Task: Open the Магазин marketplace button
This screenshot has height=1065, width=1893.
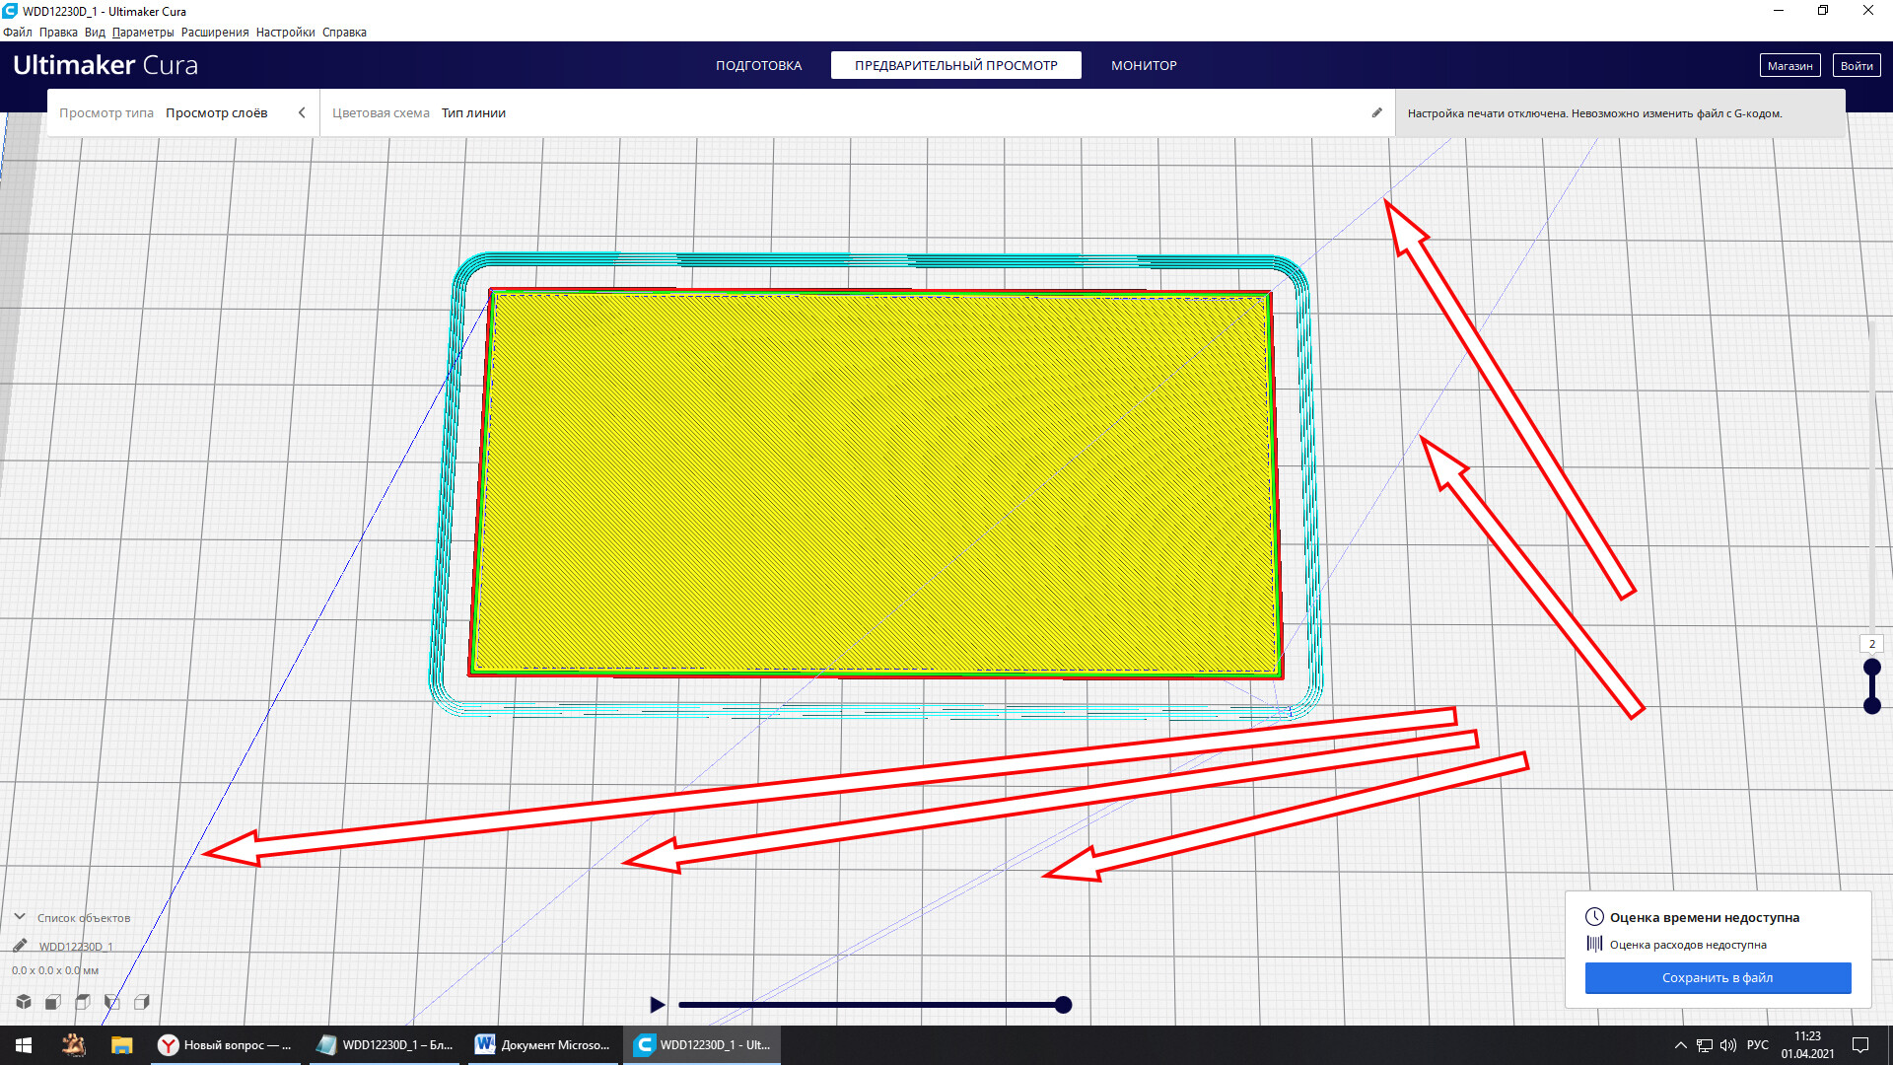Action: click(1789, 65)
